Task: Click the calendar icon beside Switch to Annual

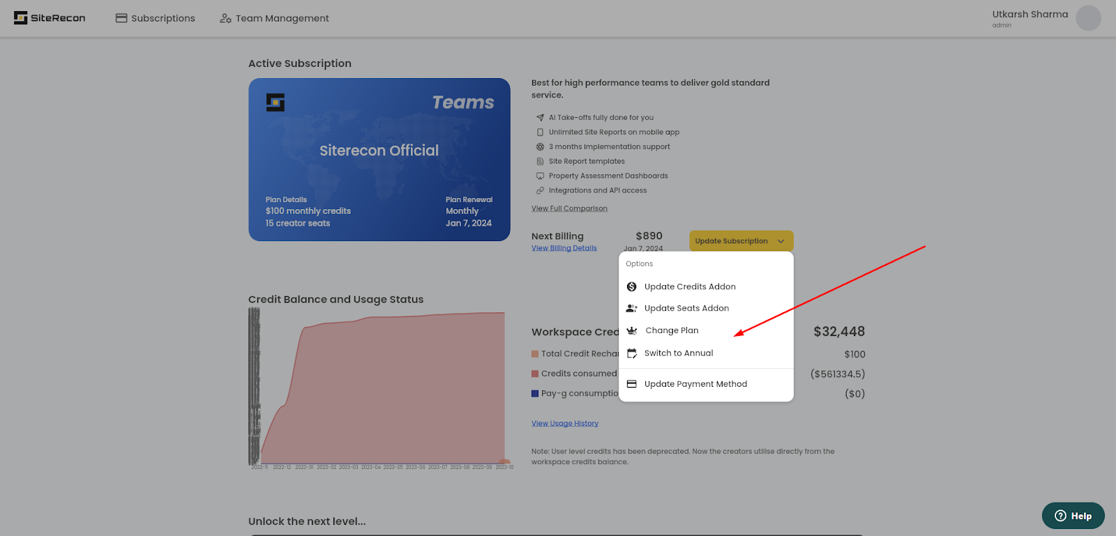Action: point(632,353)
